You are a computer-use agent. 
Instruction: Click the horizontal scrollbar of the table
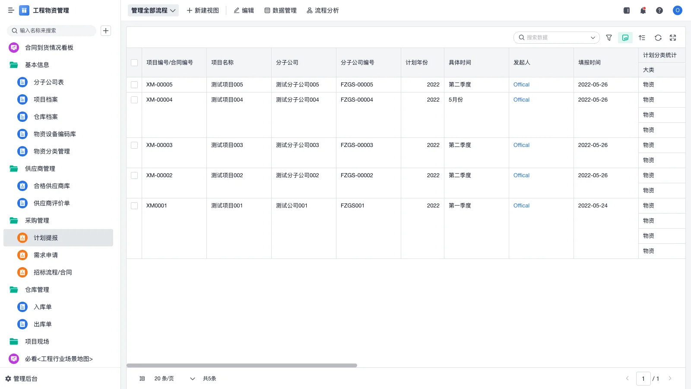pyautogui.click(x=242, y=366)
